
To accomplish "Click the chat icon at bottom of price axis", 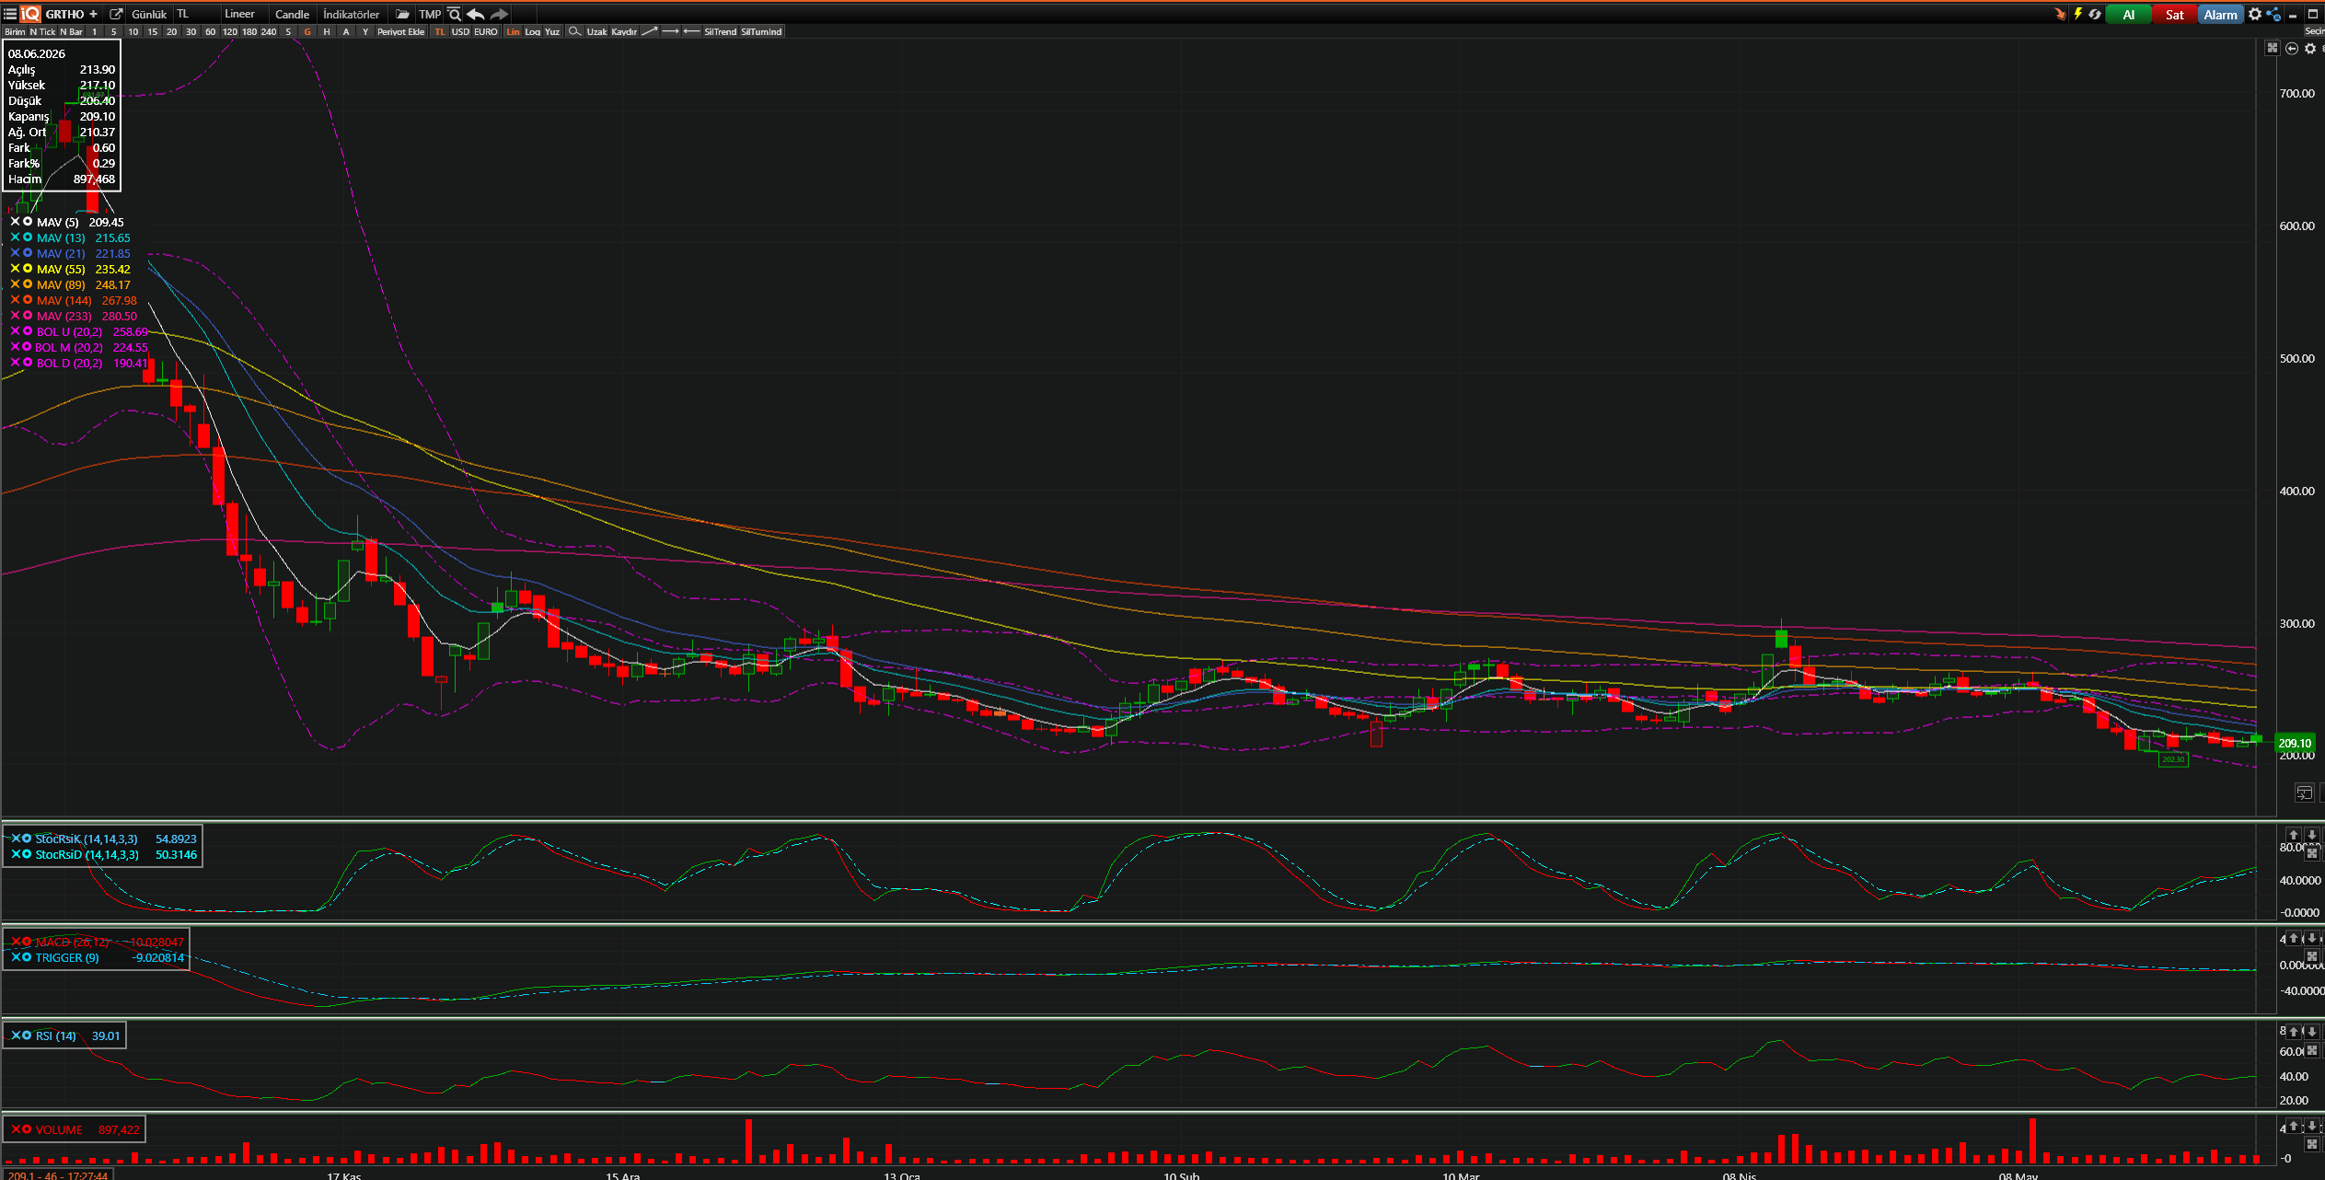I will 2305,792.
